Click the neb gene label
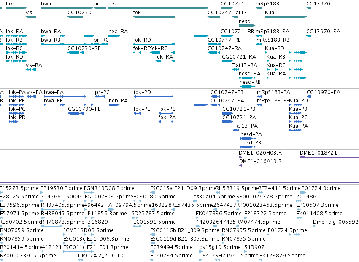The image size is (359, 262). (113, 4)
